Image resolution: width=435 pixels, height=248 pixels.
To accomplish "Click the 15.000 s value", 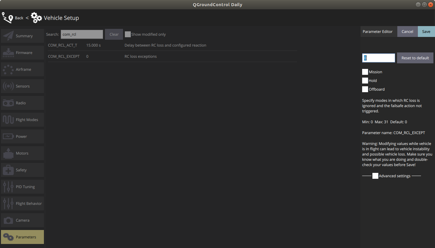I will click(x=93, y=45).
